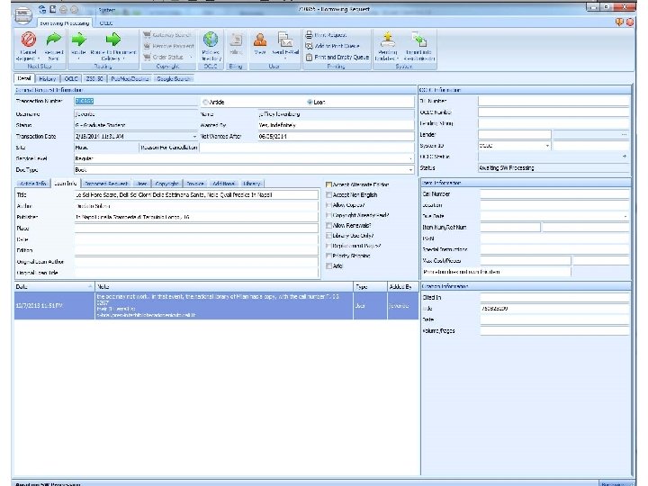Click the Call Number input field
This screenshot has width=648, height=486.
click(x=553, y=193)
